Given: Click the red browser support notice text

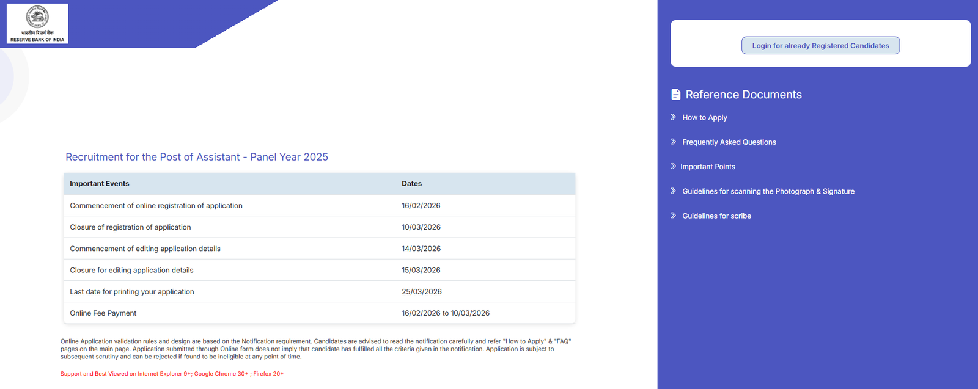Looking at the screenshot, I should (172, 374).
